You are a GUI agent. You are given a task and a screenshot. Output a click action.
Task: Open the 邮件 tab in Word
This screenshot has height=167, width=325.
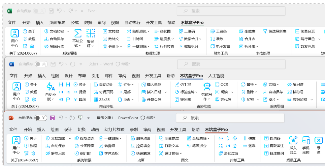click(x=109, y=76)
